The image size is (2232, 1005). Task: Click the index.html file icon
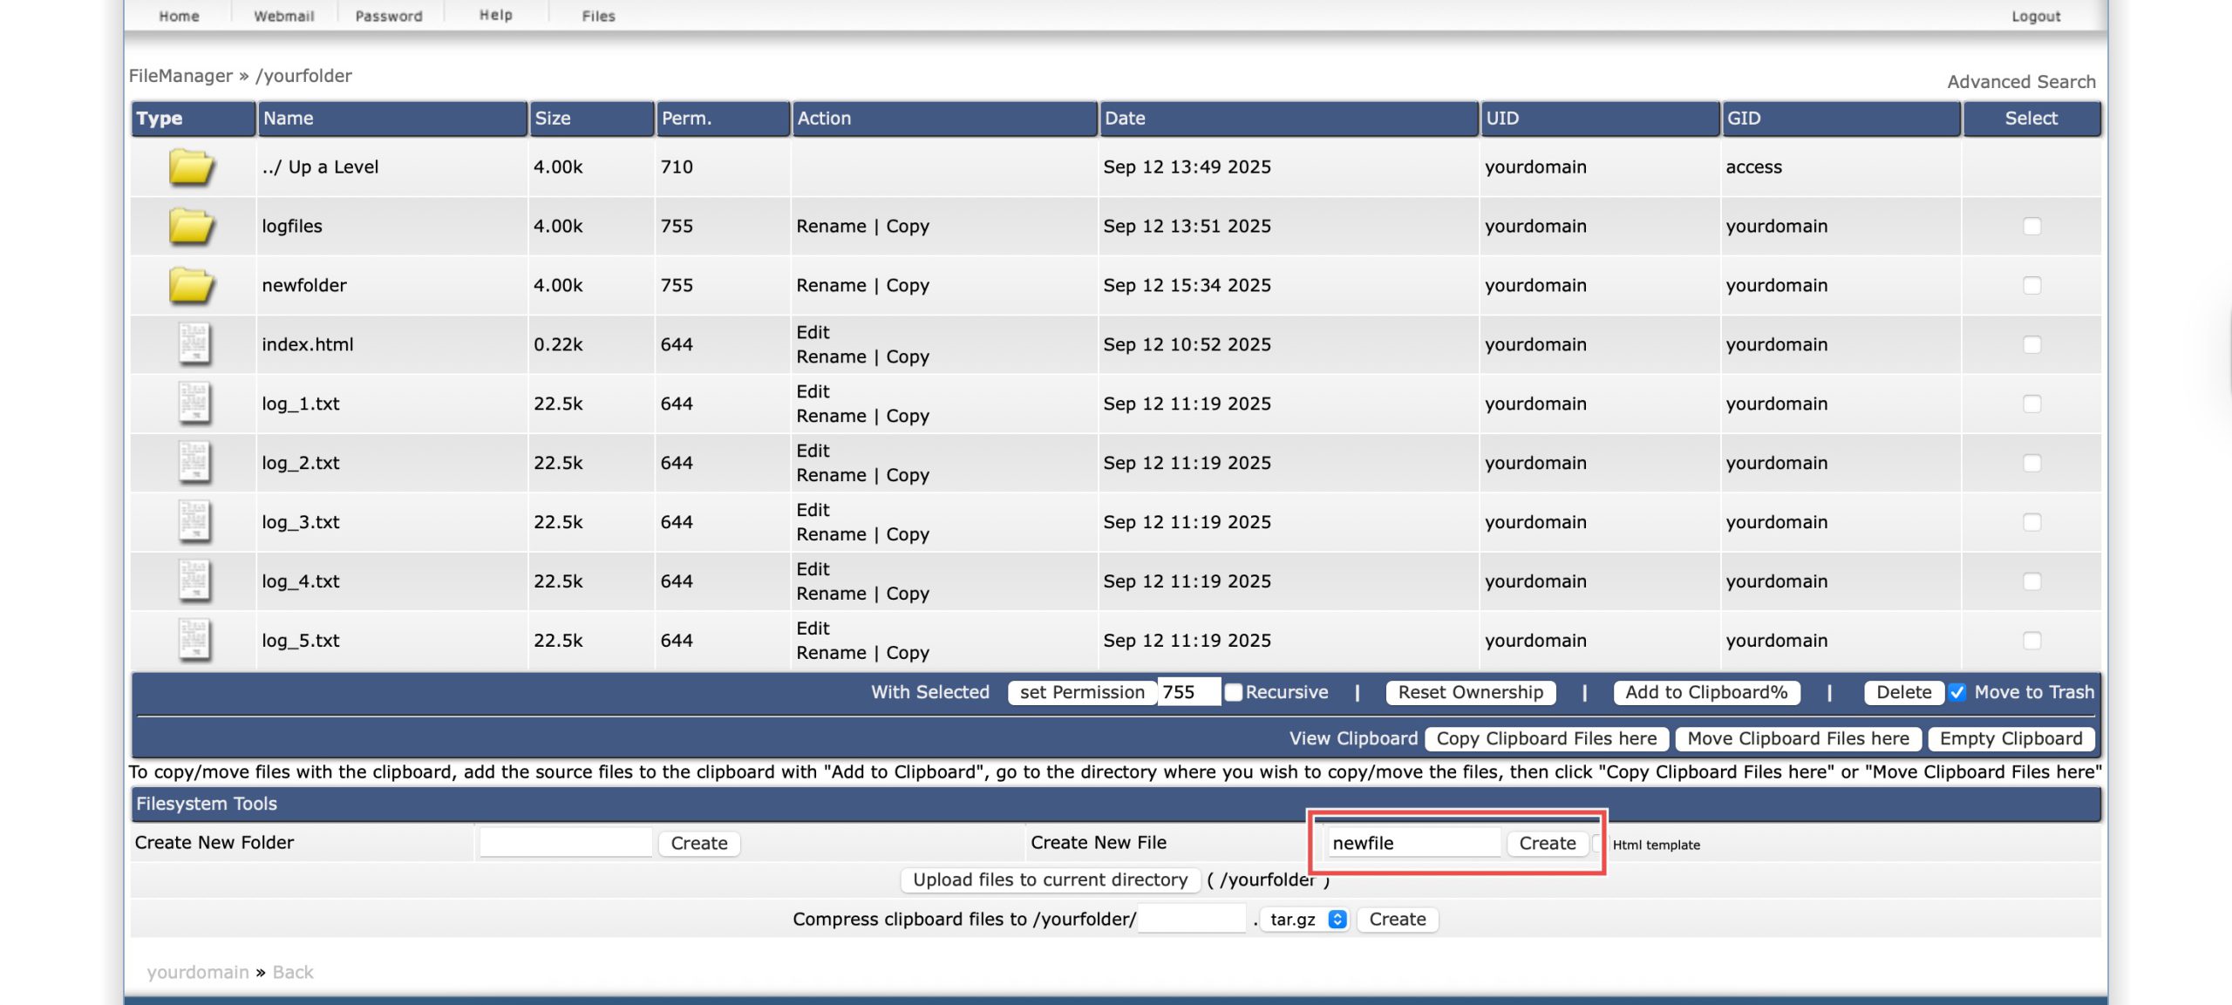tap(194, 344)
